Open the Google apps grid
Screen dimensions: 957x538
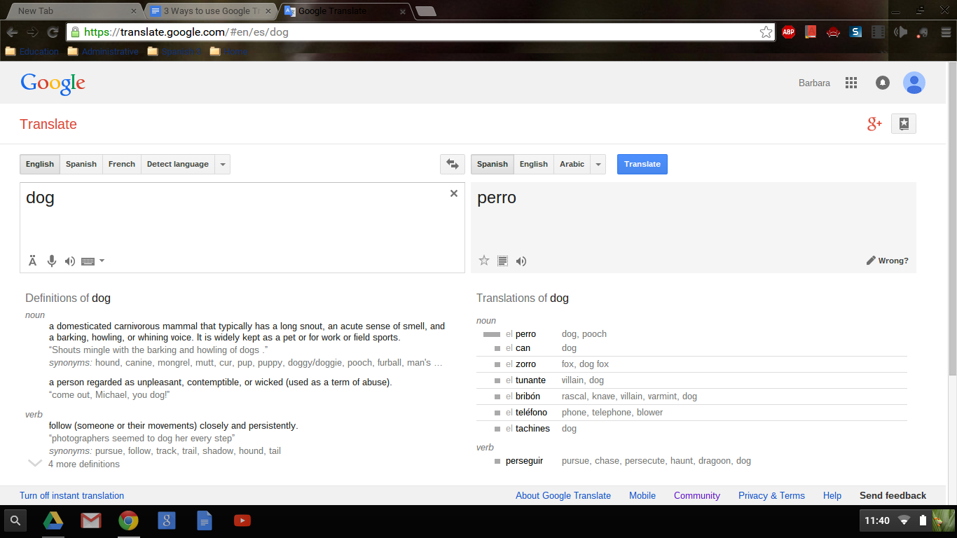851,83
